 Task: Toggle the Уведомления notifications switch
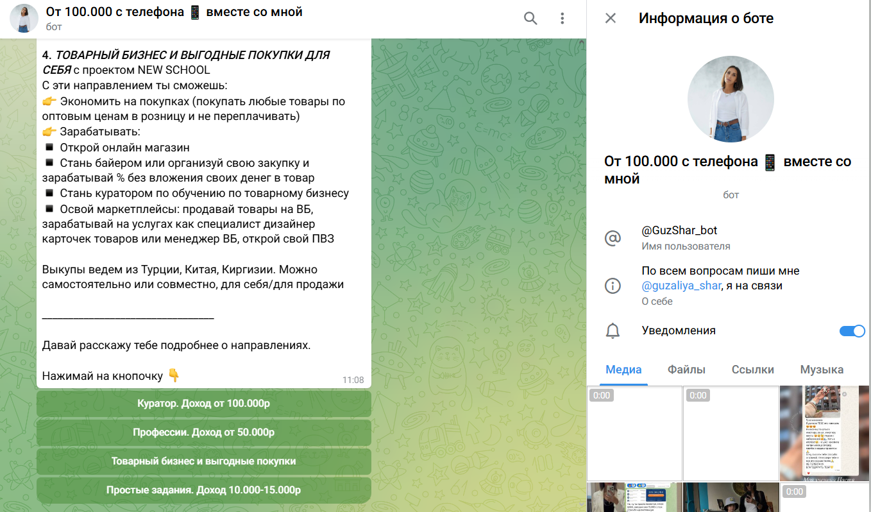coord(852,331)
